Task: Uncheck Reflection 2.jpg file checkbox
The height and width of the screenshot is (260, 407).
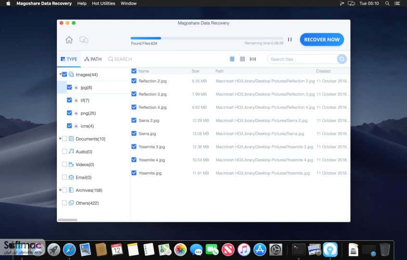Action: 134,81
